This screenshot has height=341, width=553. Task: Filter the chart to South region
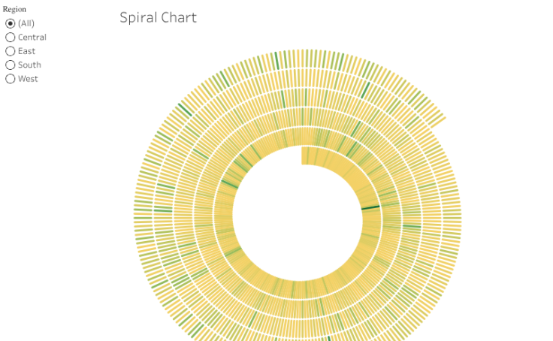(11, 65)
